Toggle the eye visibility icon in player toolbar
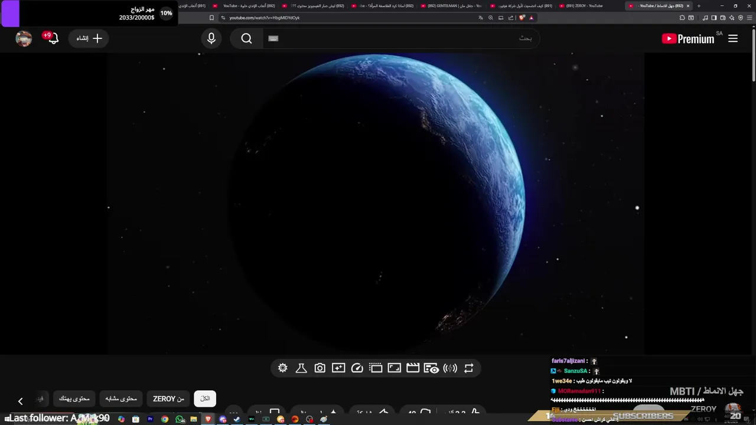Image resolution: width=756 pixels, height=425 pixels. (x=431, y=368)
